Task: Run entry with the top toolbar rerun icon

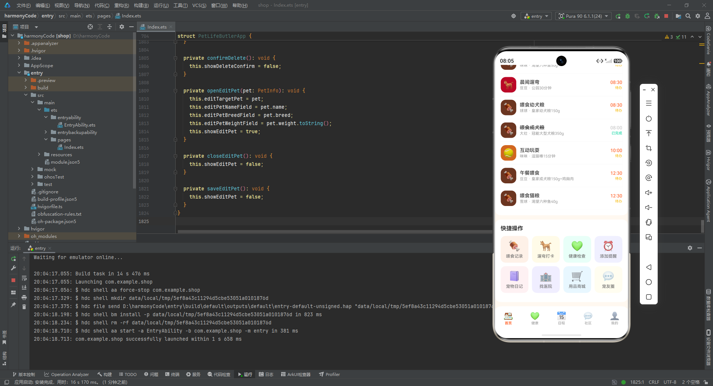Action: (x=618, y=16)
